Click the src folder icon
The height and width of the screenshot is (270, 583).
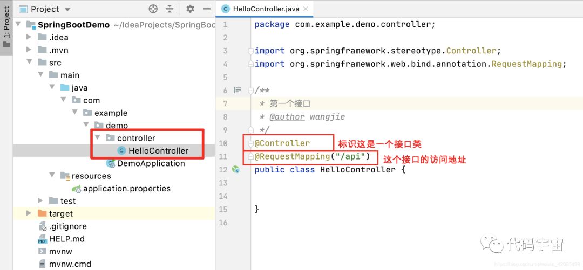coord(42,63)
